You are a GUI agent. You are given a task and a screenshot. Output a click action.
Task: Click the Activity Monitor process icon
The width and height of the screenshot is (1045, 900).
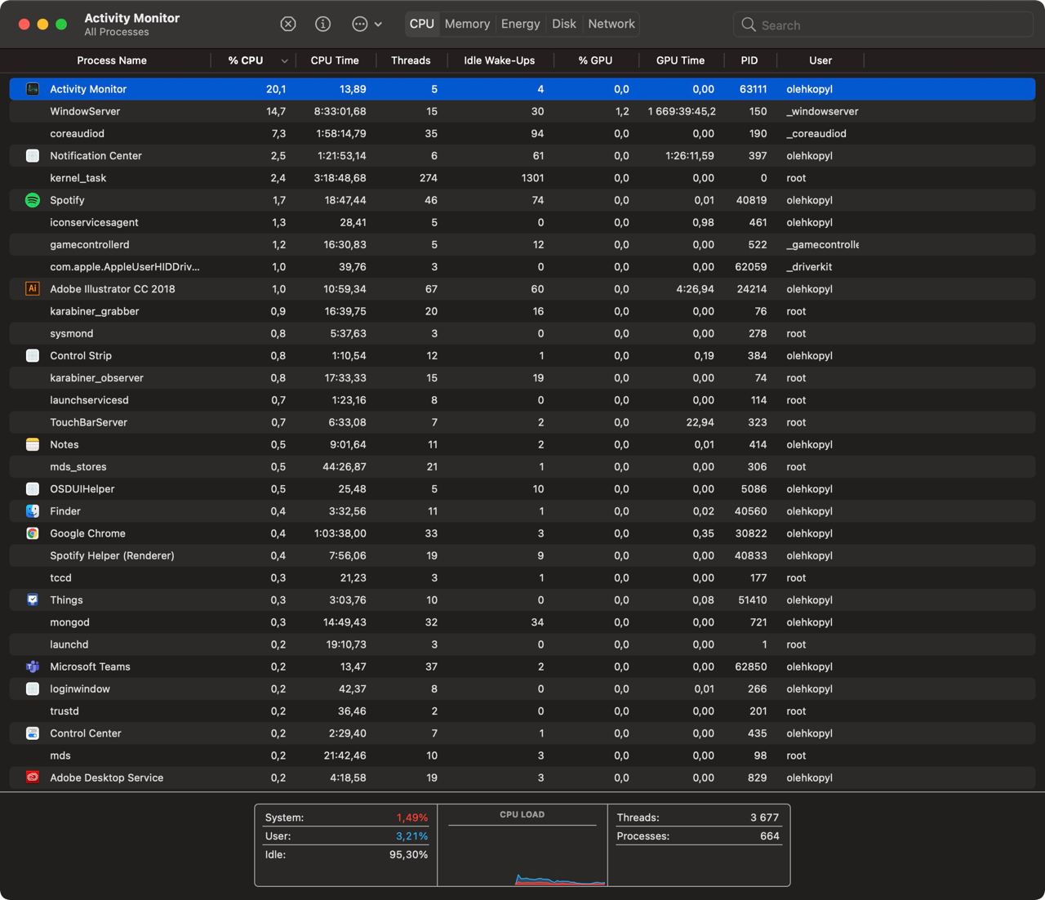coord(33,89)
